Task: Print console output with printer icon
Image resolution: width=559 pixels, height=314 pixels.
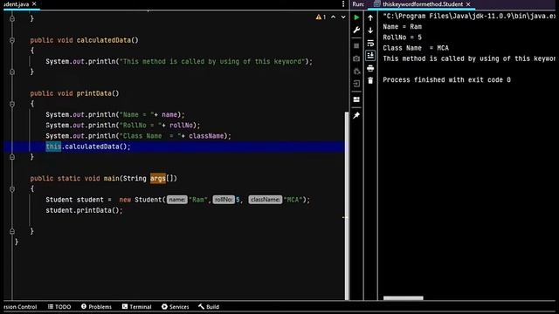Action: (x=370, y=68)
